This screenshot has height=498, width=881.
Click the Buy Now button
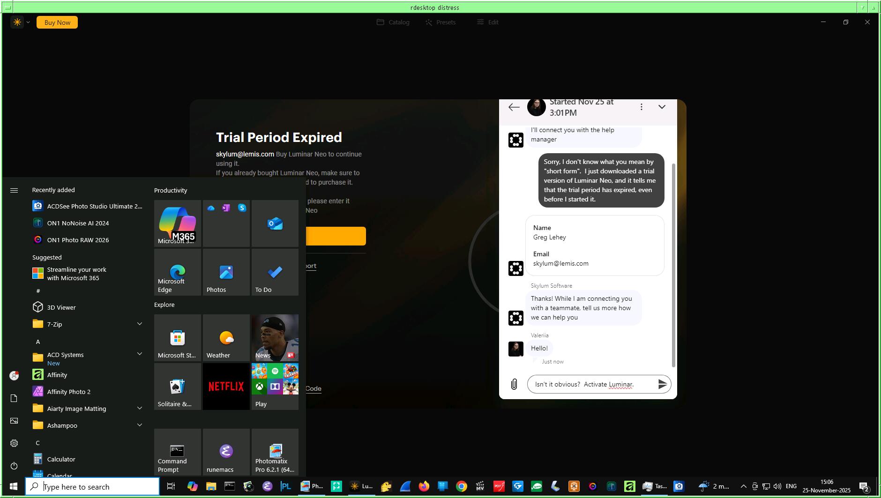pyautogui.click(x=57, y=22)
